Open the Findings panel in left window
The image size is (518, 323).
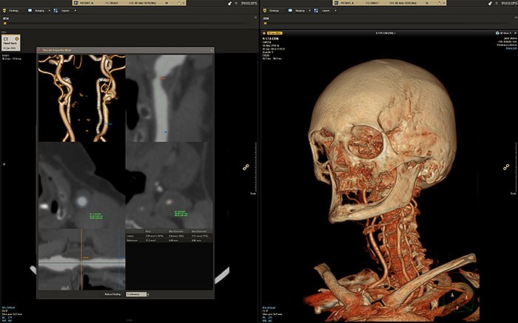pos(13,10)
